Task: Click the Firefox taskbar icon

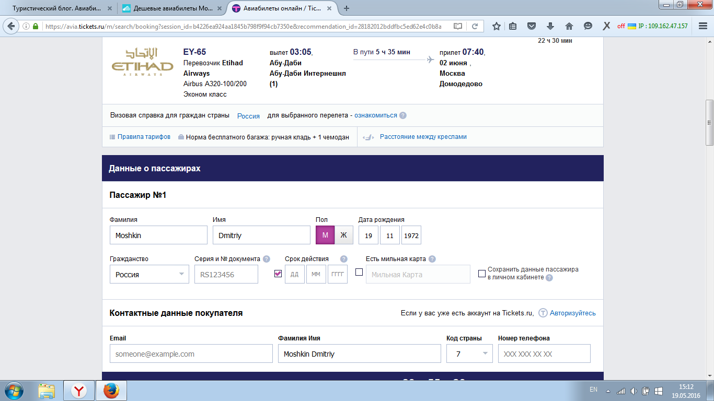Action: click(110, 391)
